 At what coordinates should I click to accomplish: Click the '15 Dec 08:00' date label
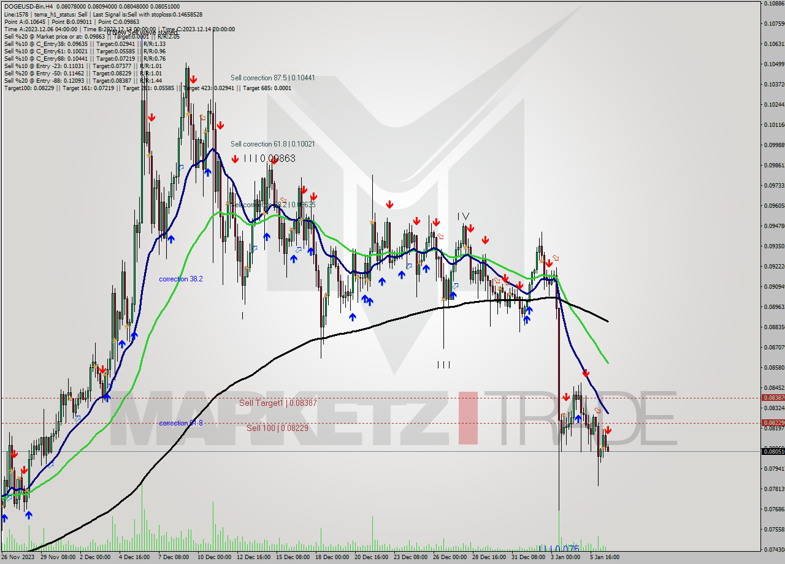coord(293,557)
